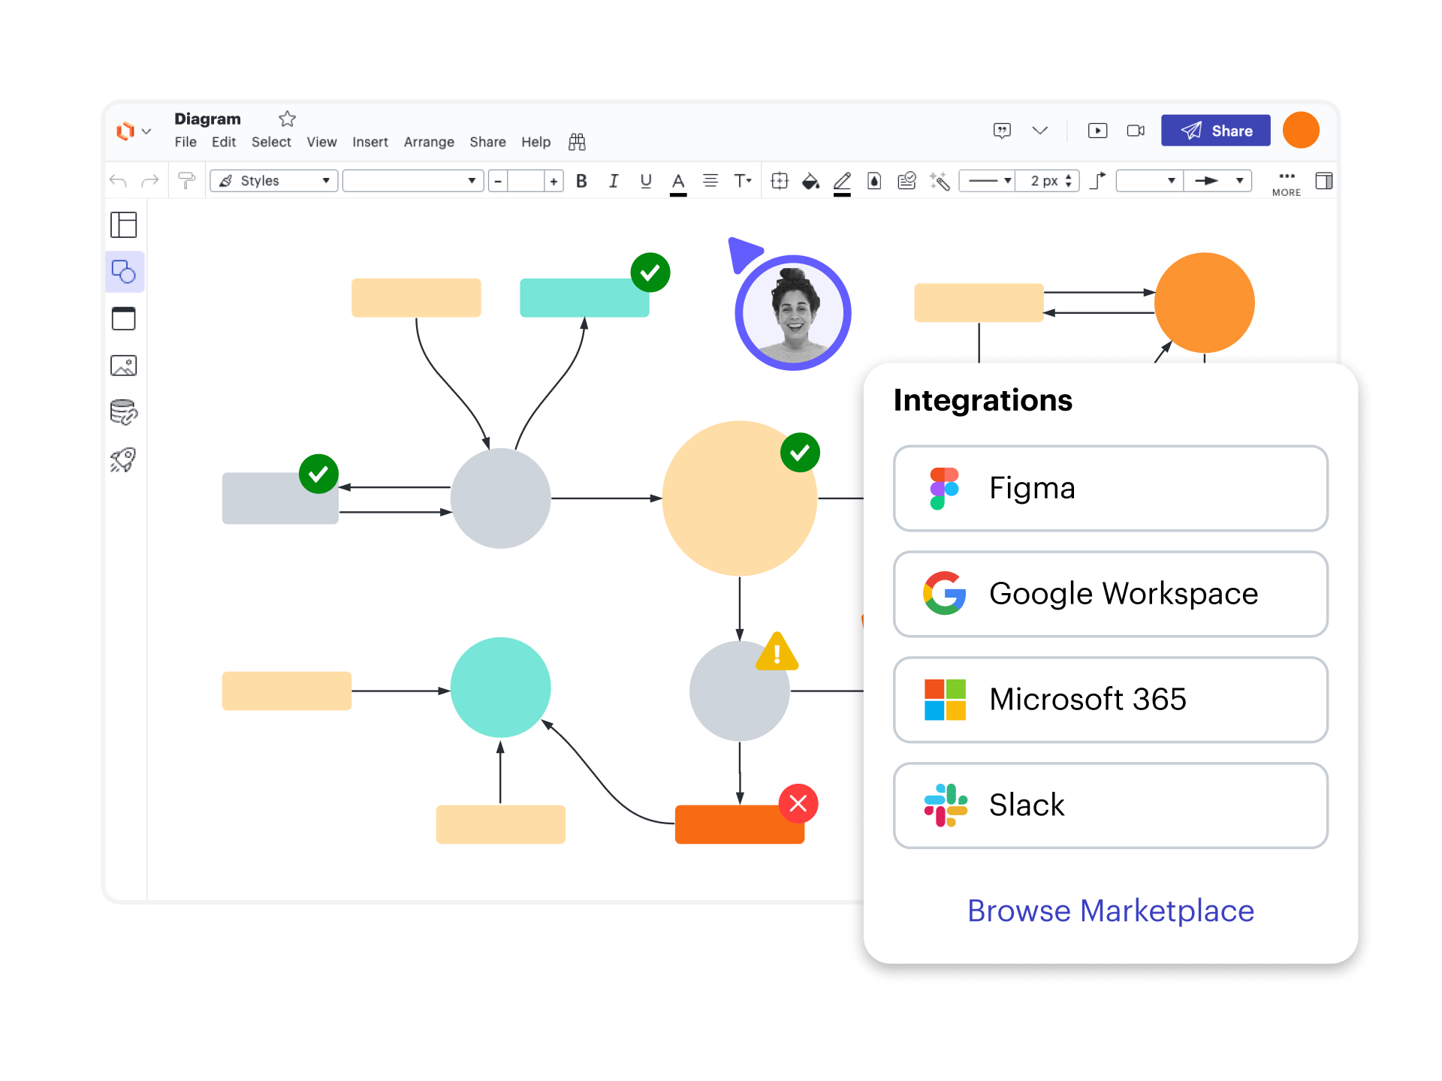Open the Arrange menu
This screenshot has height=1081, width=1442.
[429, 142]
